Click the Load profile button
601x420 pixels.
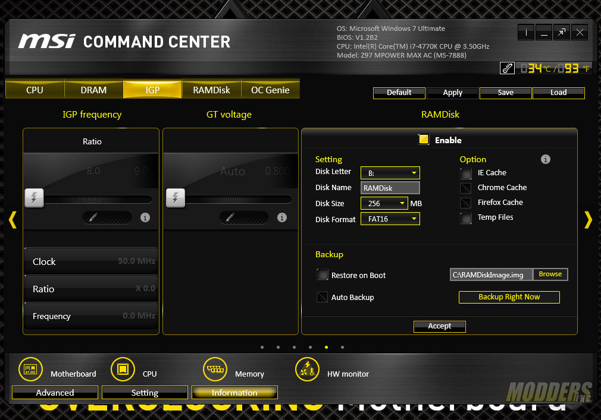coord(559,93)
